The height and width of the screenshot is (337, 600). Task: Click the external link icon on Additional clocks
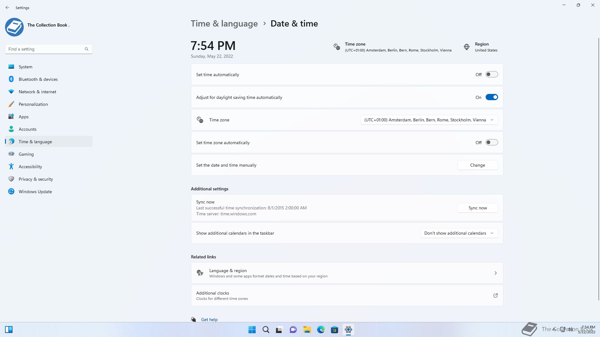496,295
